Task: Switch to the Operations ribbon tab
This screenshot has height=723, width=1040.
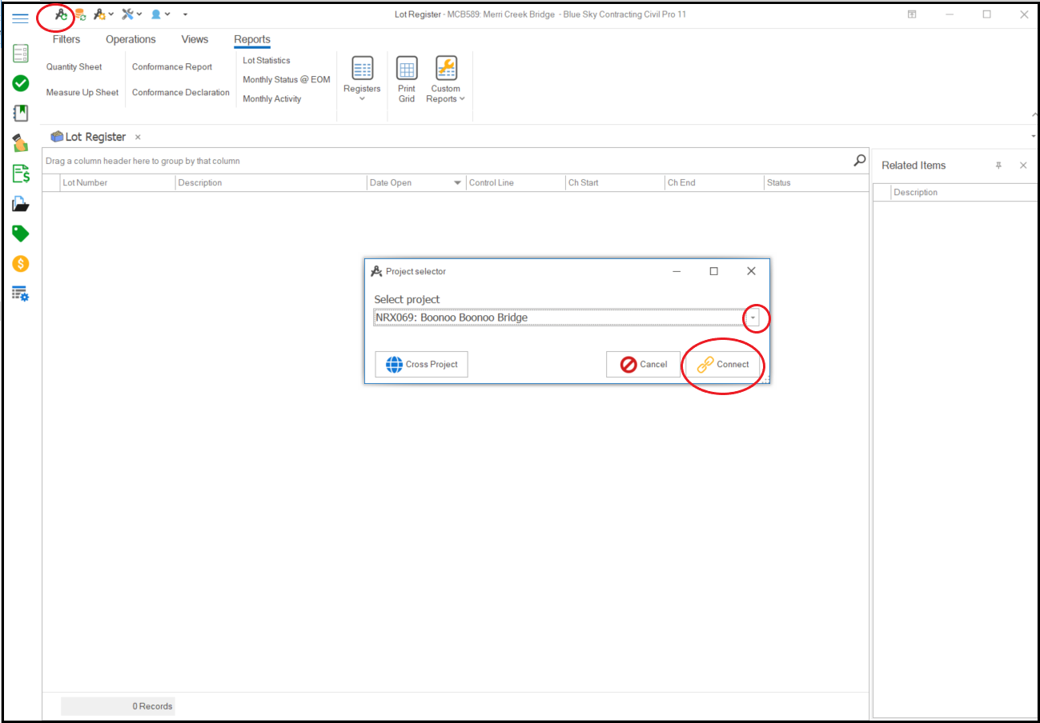Action: tap(131, 39)
